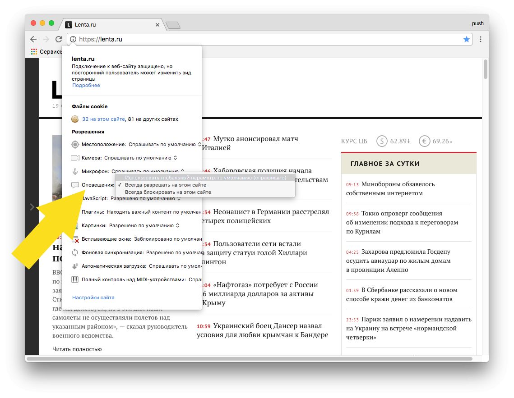Screen dimensions: 514x398
Task: Open headline Мутко анонсировал матч
Action: [250, 143]
